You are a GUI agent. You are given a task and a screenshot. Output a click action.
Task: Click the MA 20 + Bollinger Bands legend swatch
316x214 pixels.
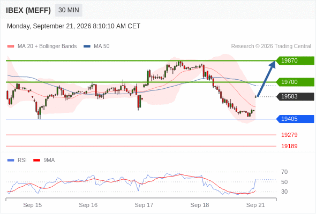tap(11, 47)
